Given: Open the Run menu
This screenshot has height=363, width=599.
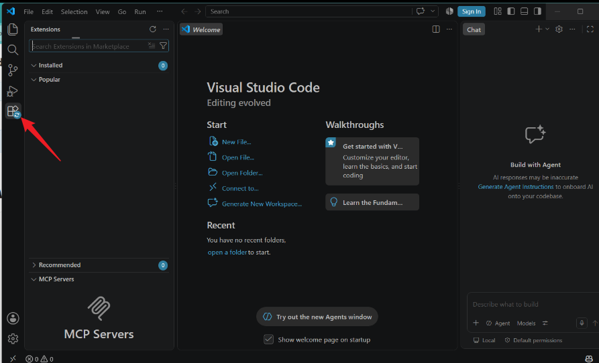Looking at the screenshot, I should [140, 12].
